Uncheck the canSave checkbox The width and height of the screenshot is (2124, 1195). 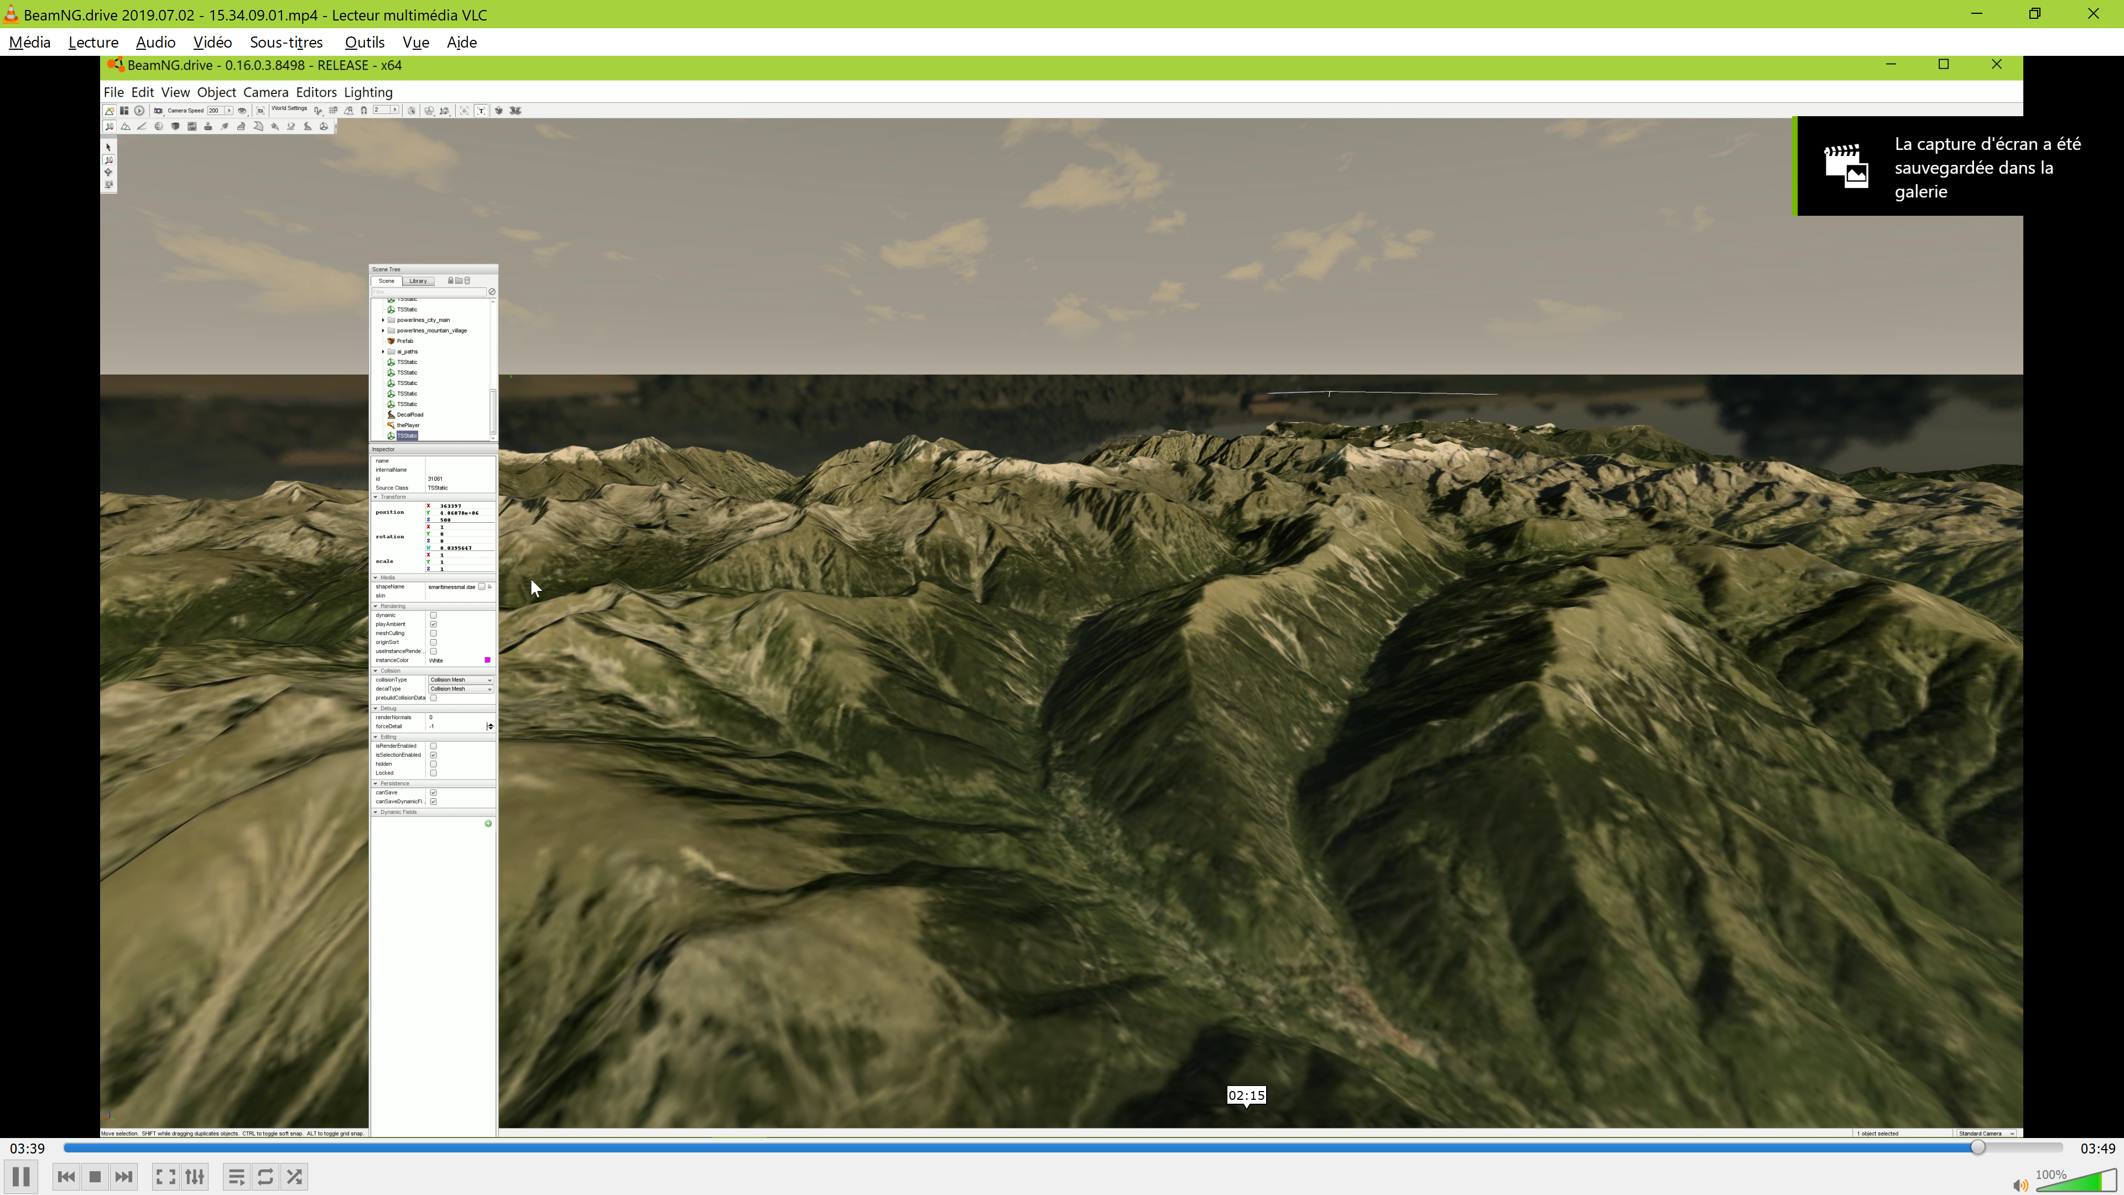(433, 793)
